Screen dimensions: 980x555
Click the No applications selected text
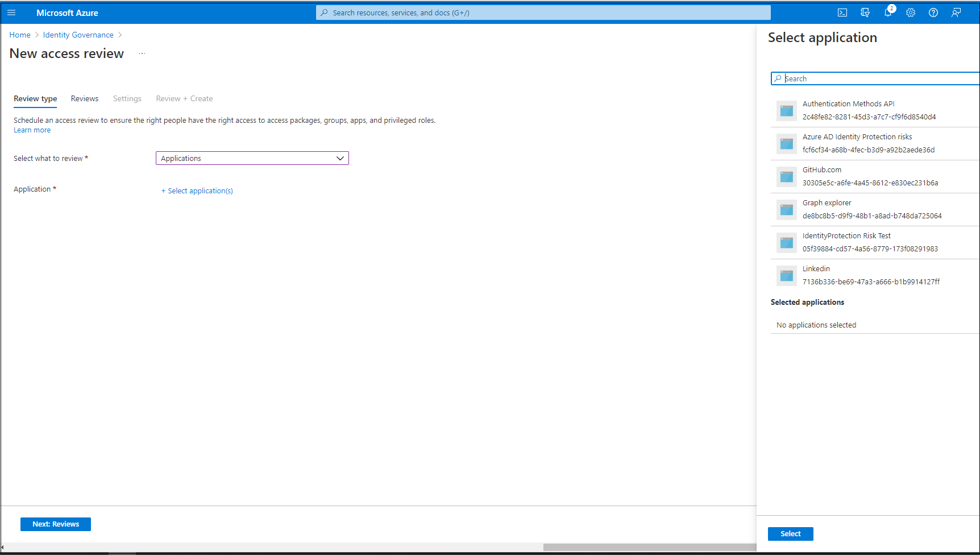[x=816, y=325]
